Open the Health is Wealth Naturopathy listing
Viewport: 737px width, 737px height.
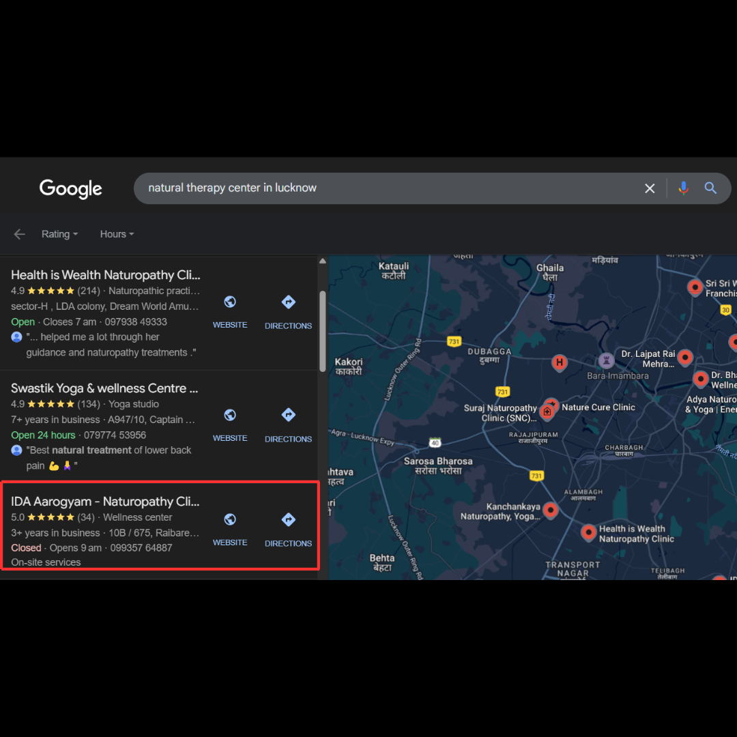106,275
